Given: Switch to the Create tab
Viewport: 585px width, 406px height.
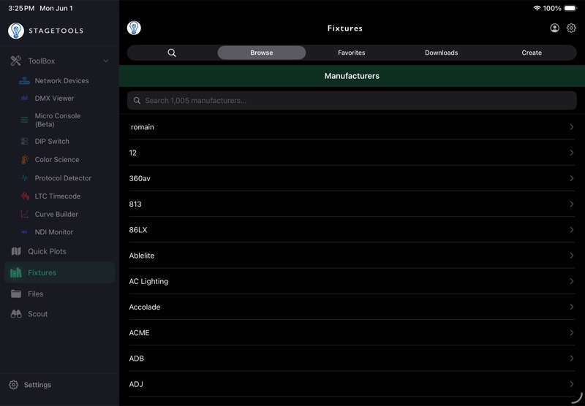Looking at the screenshot, I should point(532,53).
